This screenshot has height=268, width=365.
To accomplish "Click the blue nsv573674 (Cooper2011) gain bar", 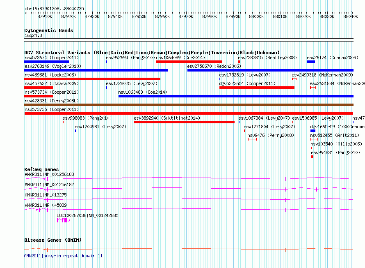I will point(47,62).
